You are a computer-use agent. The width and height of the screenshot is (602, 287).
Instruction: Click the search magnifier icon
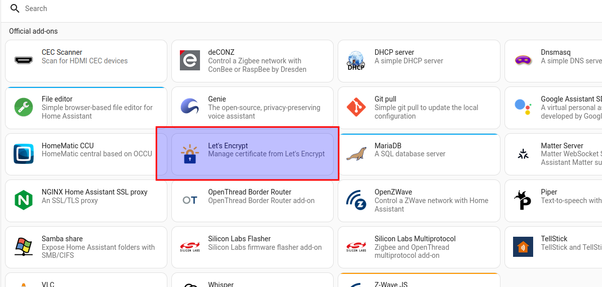pos(15,9)
